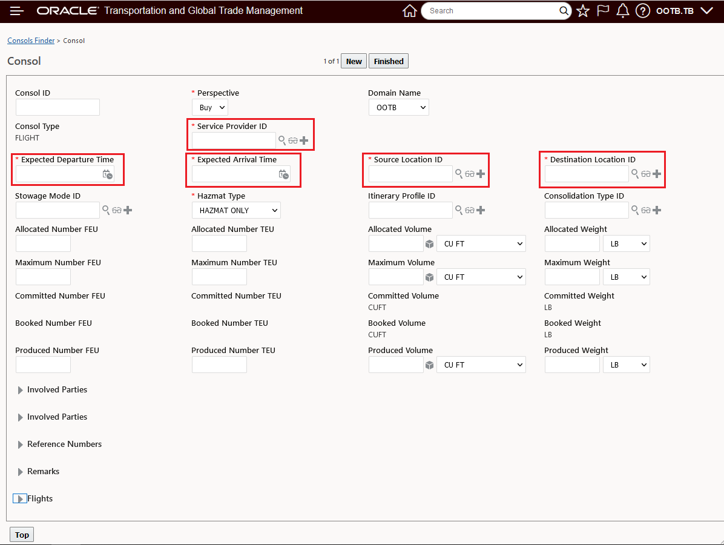This screenshot has height=545, width=724.
Task: Click the Destination Location ID field
Action: (587, 174)
